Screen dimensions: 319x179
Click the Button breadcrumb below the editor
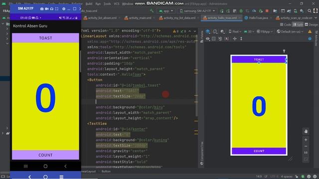pyautogui.click(x=106, y=172)
